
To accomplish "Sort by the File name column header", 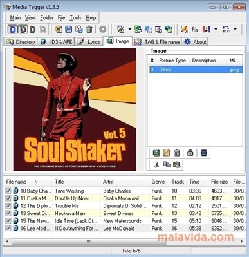I will (x=28, y=182).
